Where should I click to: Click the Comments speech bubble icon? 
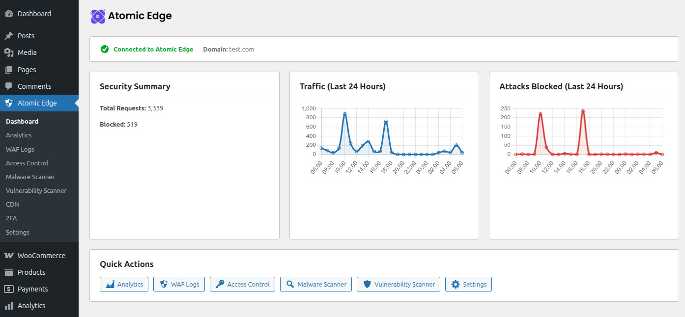pos(9,86)
